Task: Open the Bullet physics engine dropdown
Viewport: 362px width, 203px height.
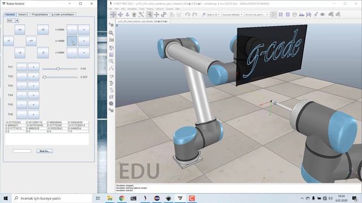Action: tap(214, 15)
